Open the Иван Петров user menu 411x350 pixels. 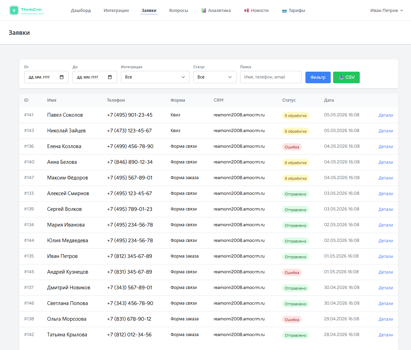point(387,11)
